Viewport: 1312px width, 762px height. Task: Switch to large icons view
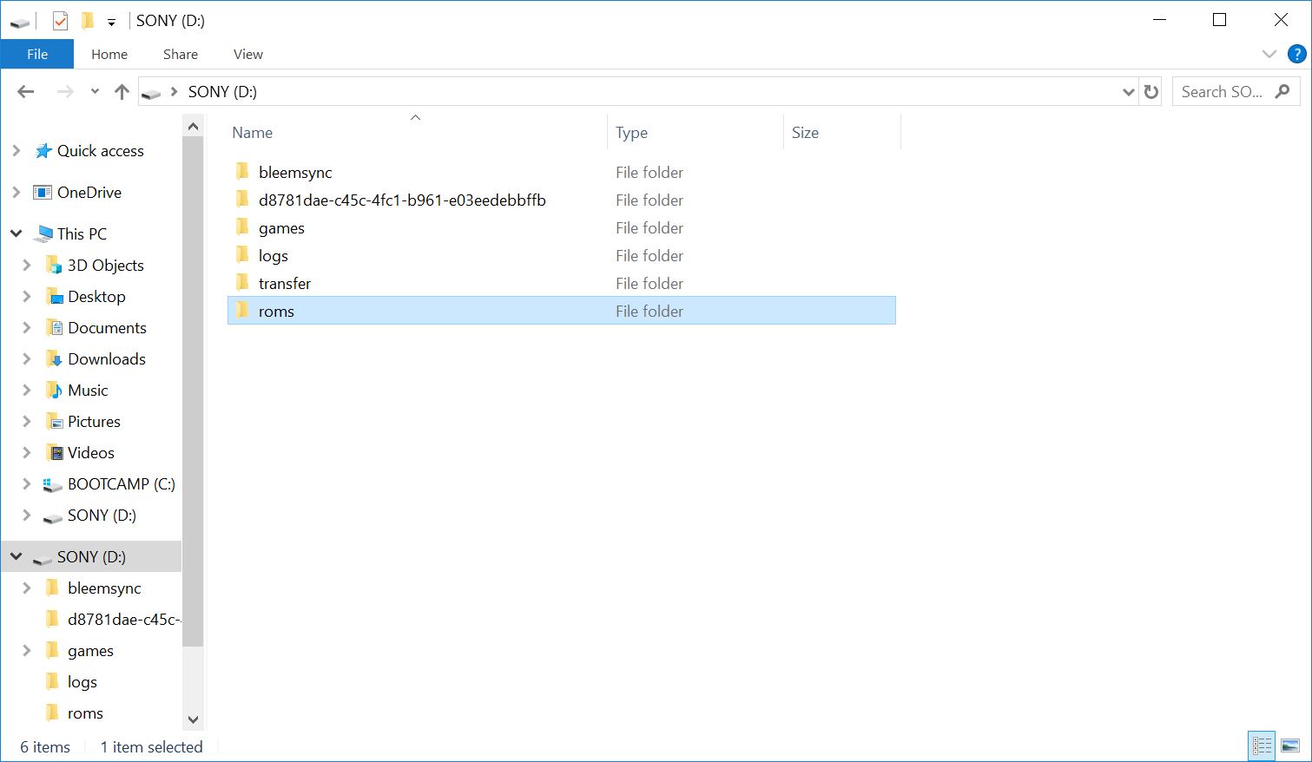[1290, 746]
